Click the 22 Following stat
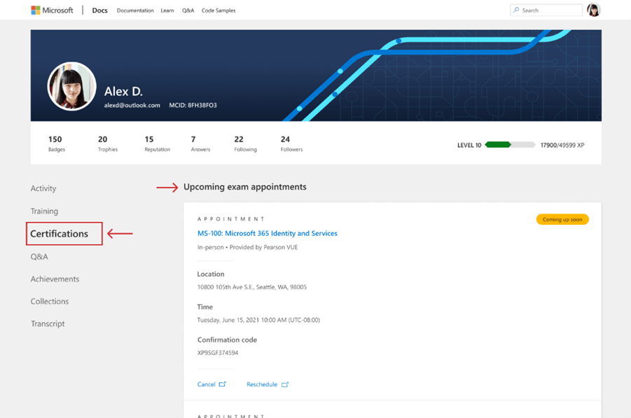This screenshot has height=418, width=631. pos(246,144)
